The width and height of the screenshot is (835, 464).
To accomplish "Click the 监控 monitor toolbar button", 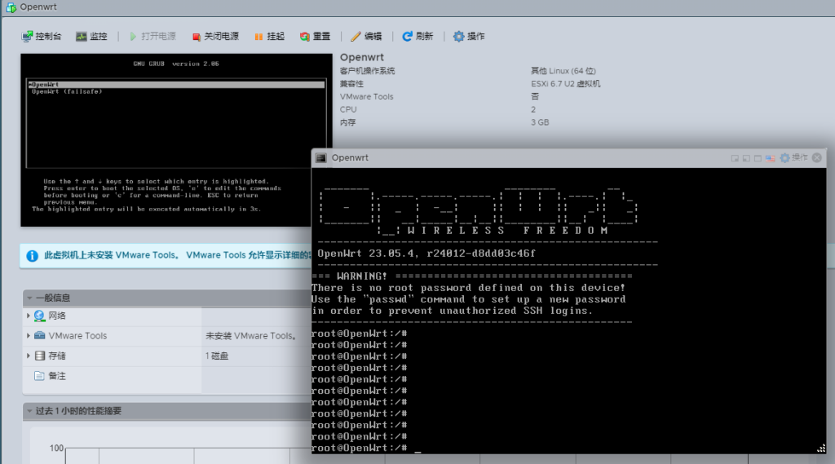I will tap(91, 36).
